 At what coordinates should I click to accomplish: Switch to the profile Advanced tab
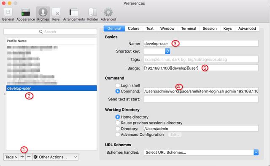coord(247,29)
